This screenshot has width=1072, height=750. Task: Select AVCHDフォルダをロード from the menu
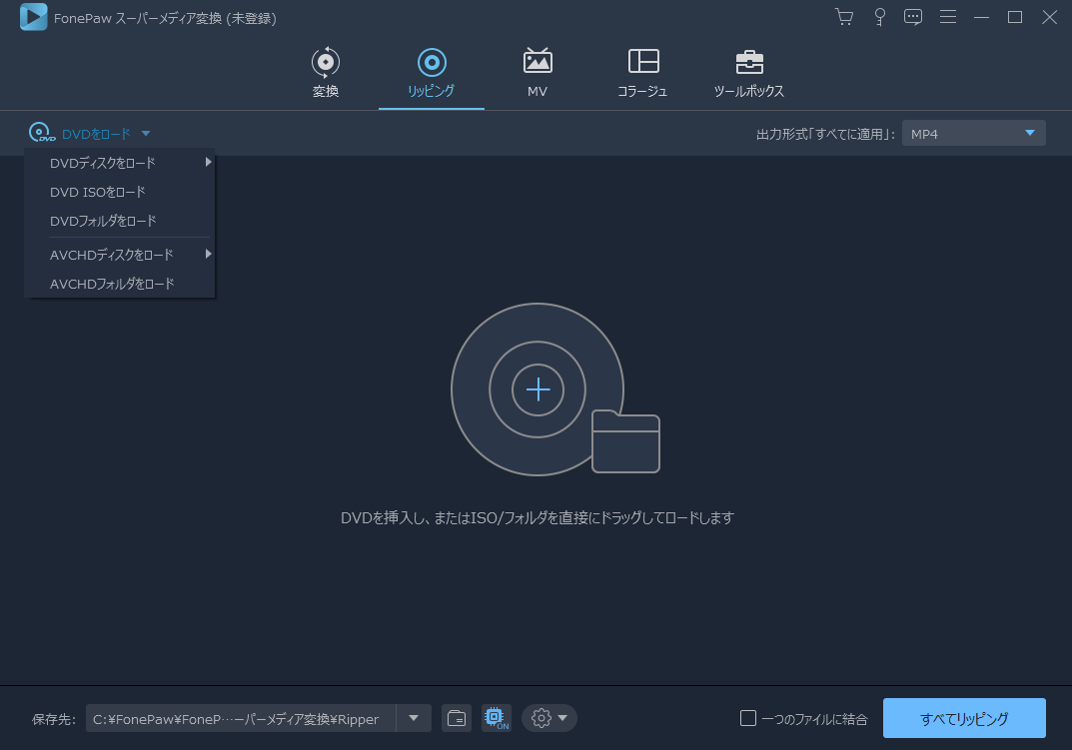120,283
